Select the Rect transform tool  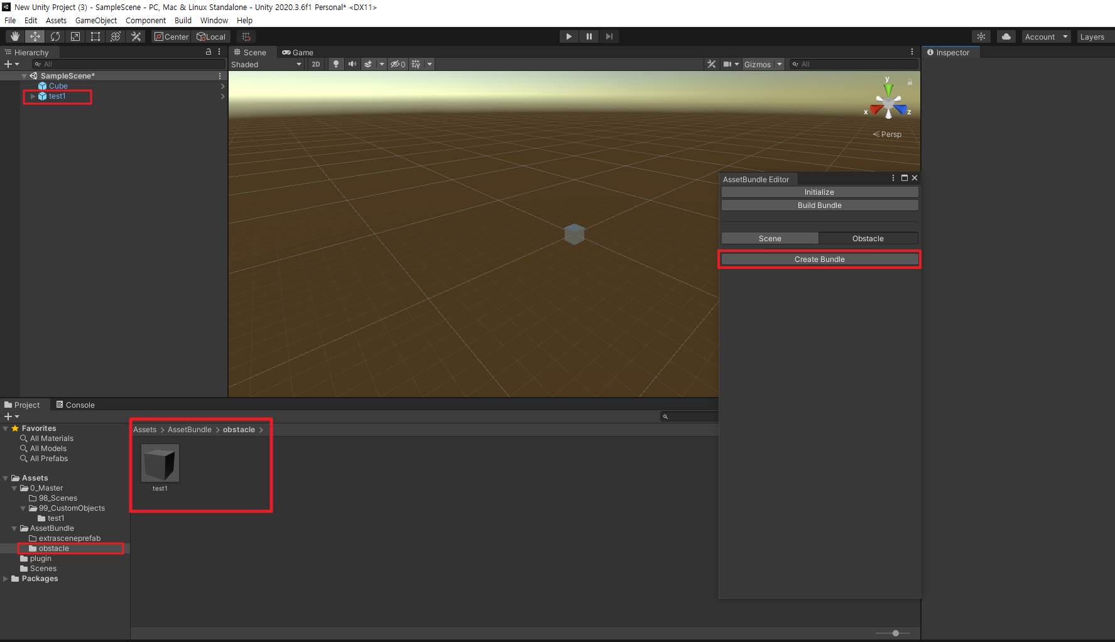tap(95, 36)
